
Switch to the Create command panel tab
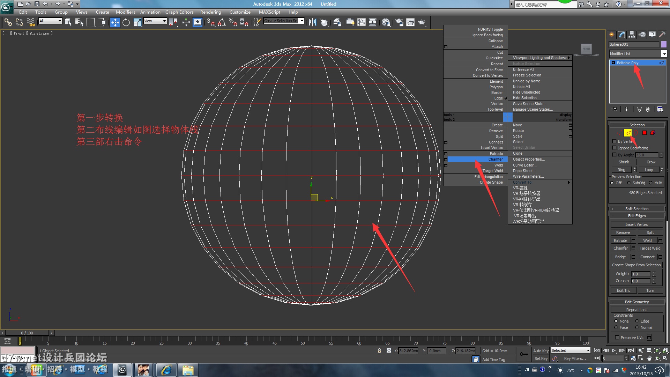tap(612, 35)
